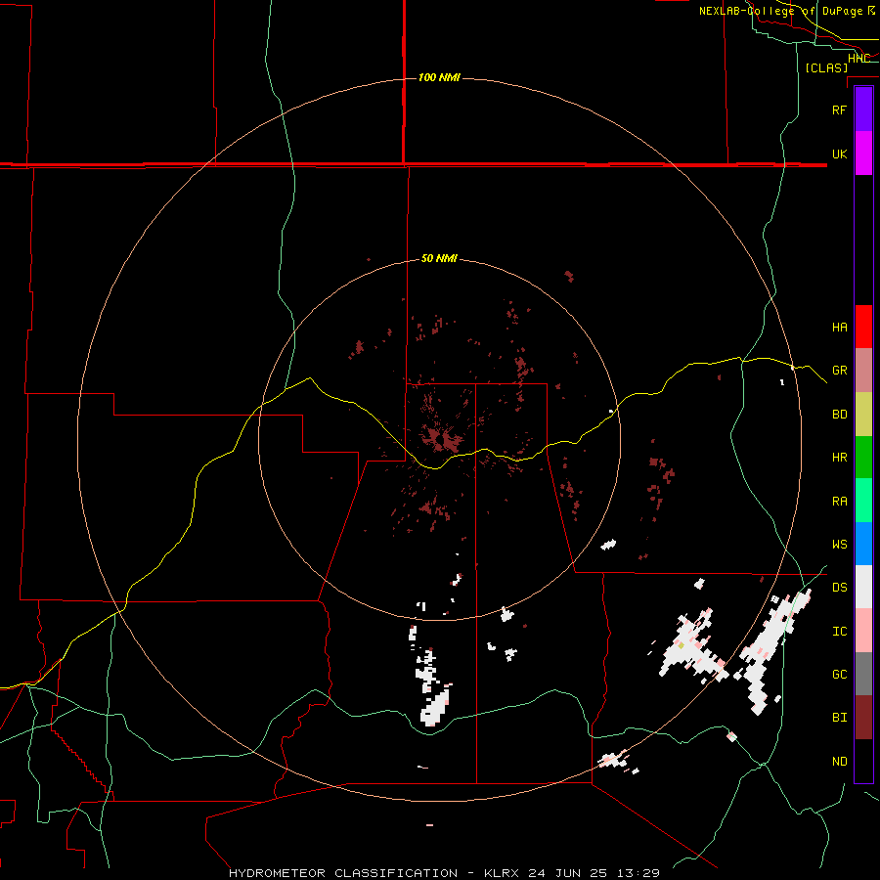The width and height of the screenshot is (880, 880).
Task: Click the white DS legend swatch
Action: (x=863, y=587)
